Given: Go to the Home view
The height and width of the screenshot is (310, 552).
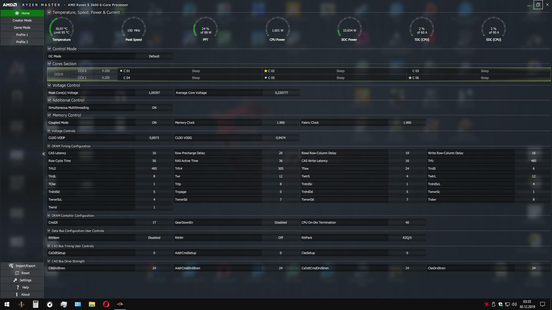Looking at the screenshot, I should [x=22, y=13].
